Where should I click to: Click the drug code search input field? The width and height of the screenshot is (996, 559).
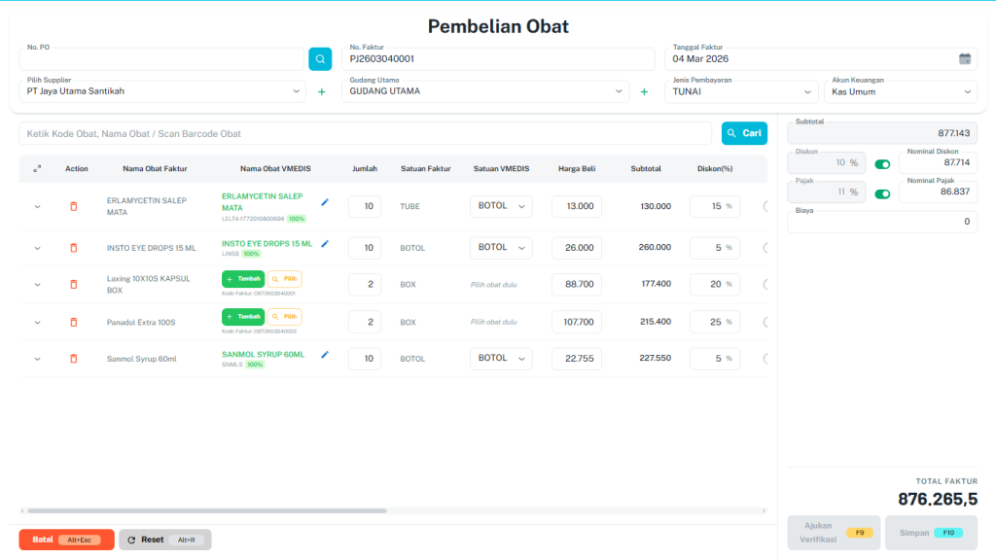pyautogui.click(x=366, y=133)
